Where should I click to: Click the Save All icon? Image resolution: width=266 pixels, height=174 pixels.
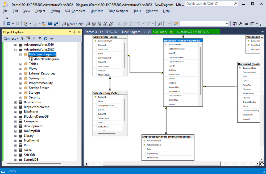[x=56, y=24]
